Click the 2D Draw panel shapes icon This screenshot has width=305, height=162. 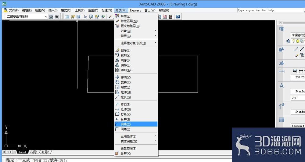pos(282,50)
